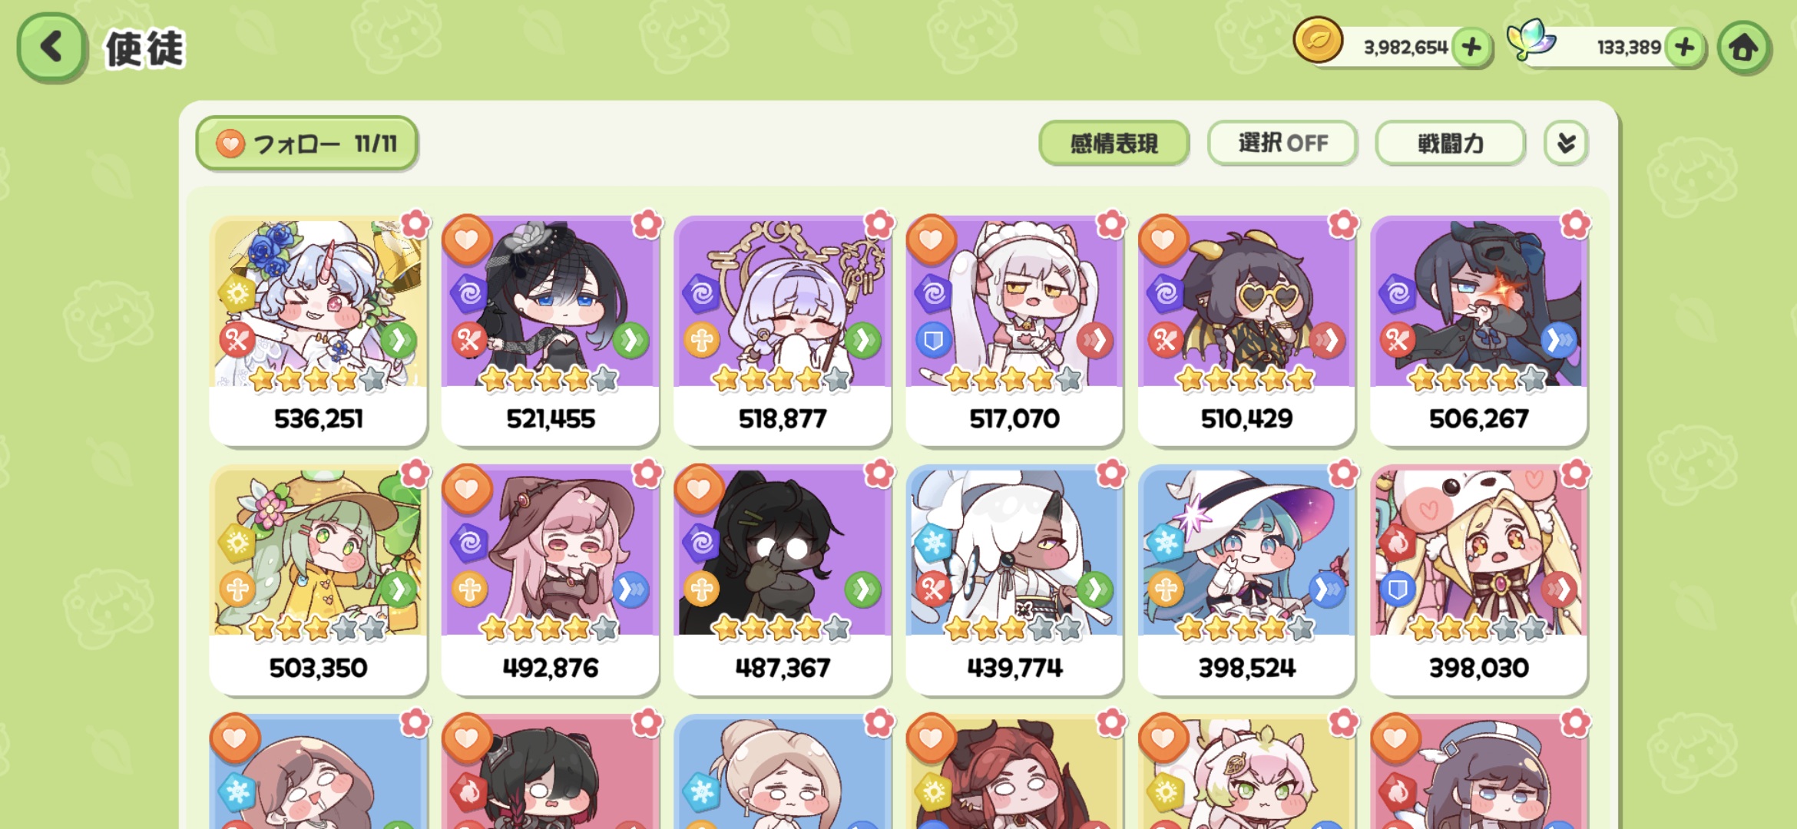Open the 503,350 green-haired apostle card
Screen dimensions: 1797x829
coord(318,580)
